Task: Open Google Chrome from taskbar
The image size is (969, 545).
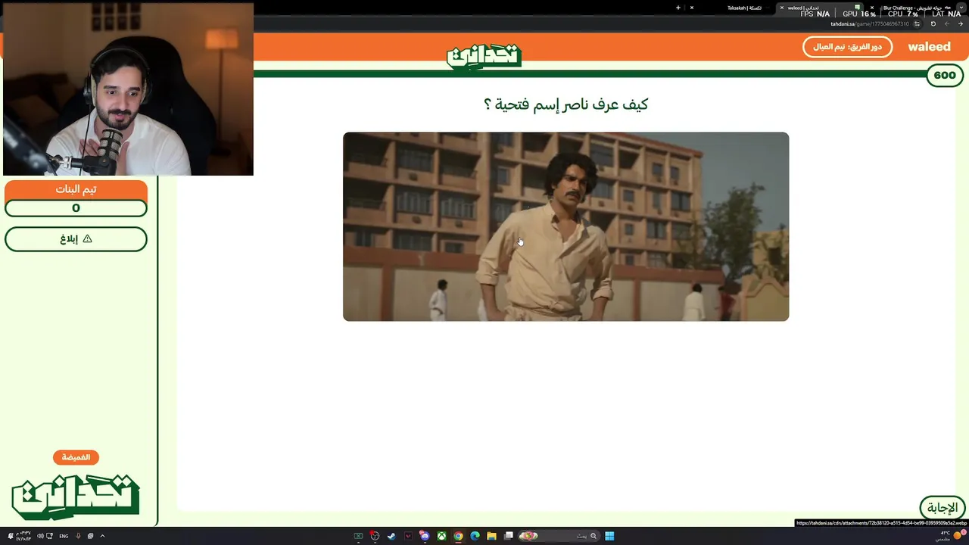Action: click(458, 536)
